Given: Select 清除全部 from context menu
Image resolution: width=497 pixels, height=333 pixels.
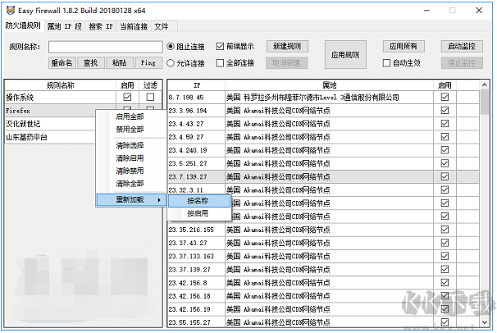Looking at the screenshot, I should 129,183.
